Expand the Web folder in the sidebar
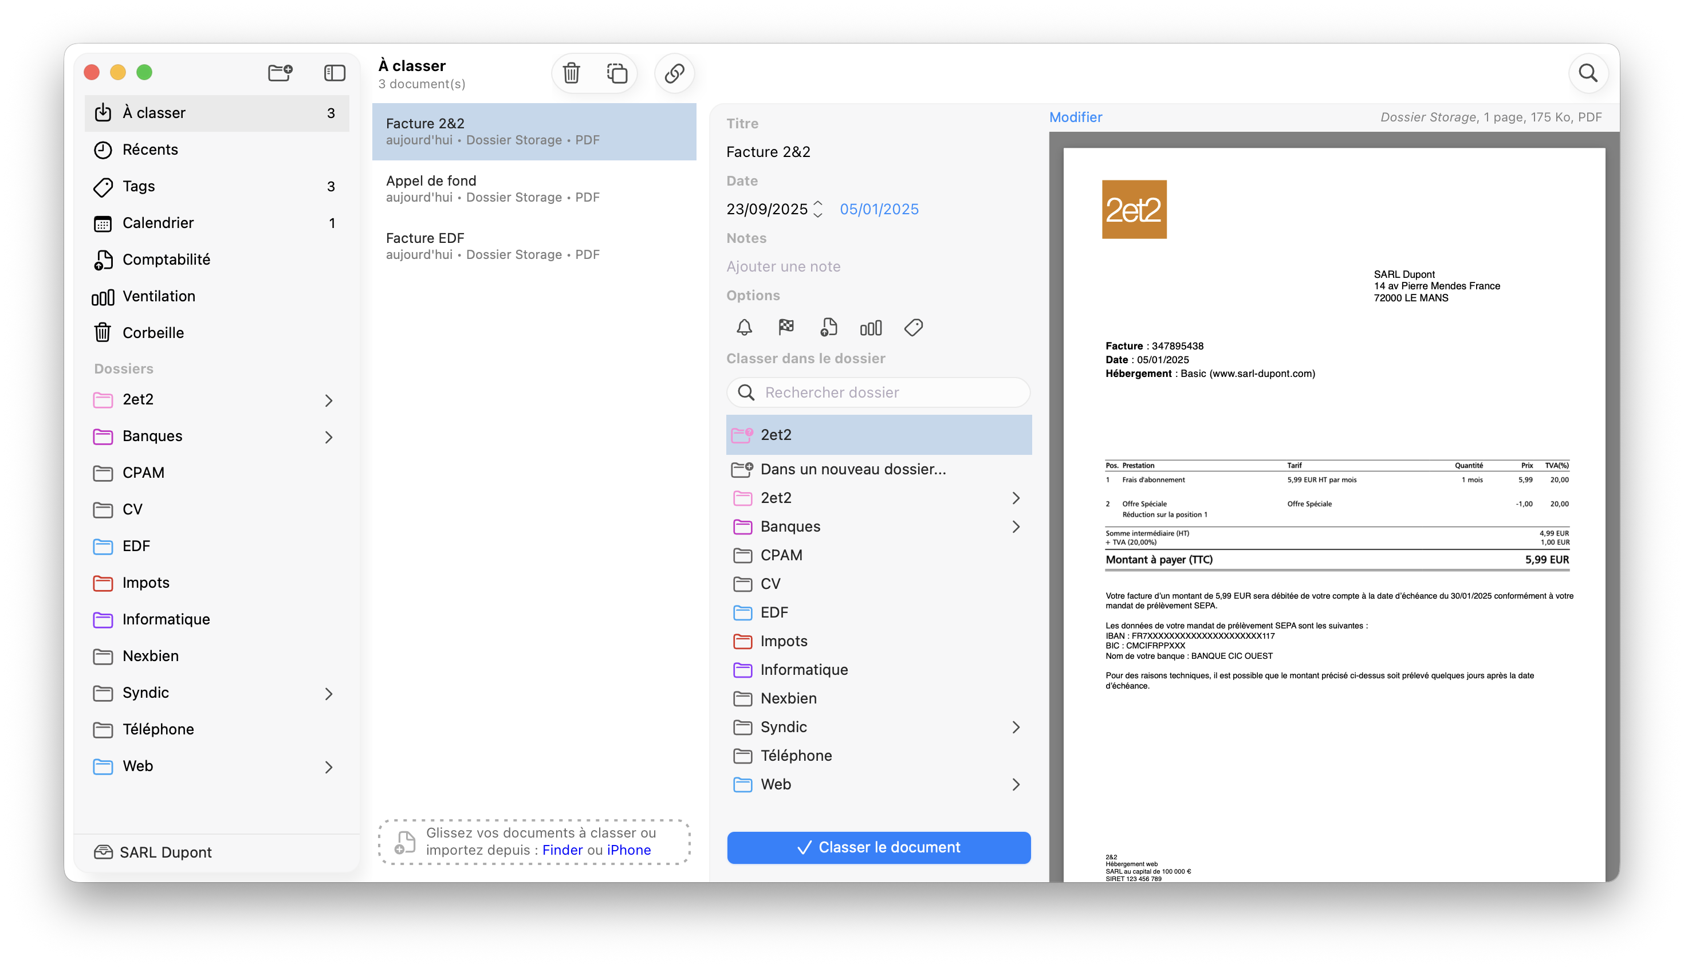 tap(329, 767)
